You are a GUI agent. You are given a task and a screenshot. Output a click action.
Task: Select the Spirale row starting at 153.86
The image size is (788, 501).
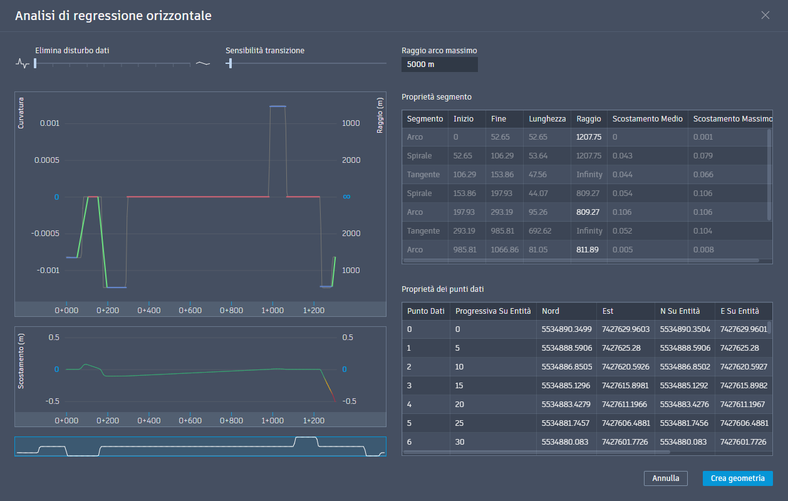(x=587, y=193)
